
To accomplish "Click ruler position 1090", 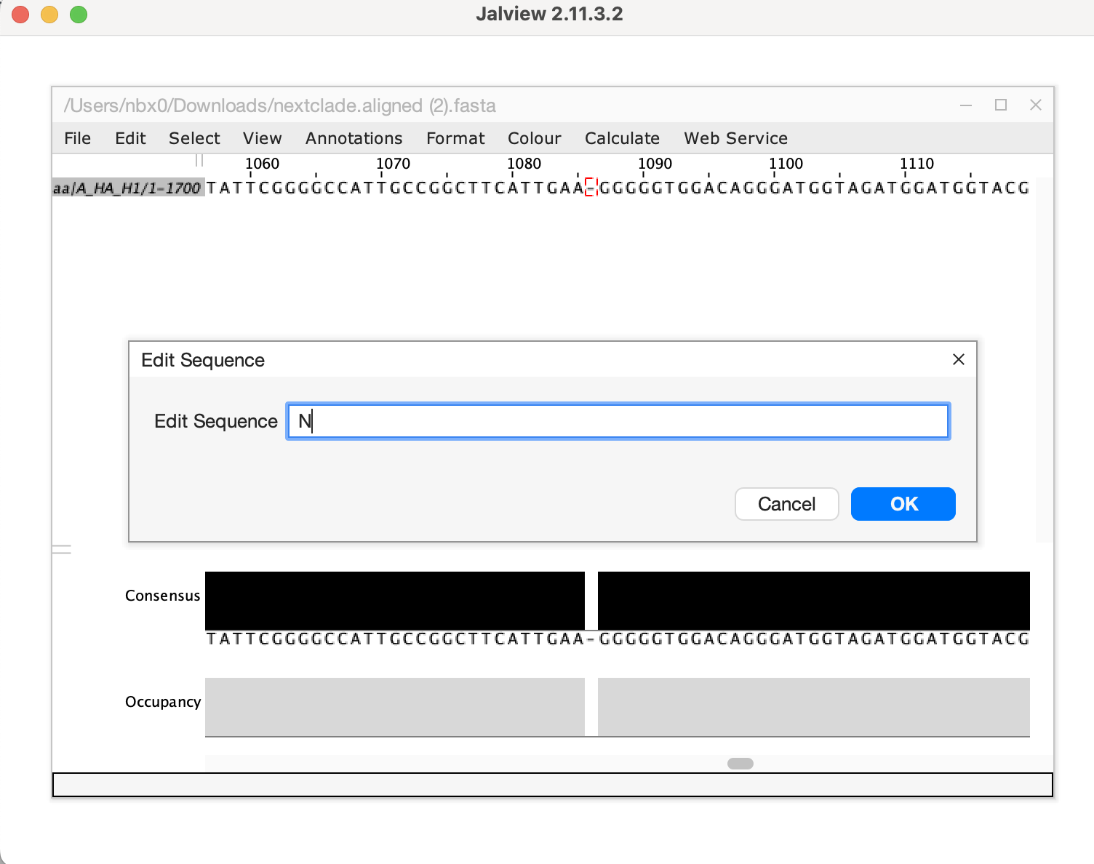I will click(655, 164).
